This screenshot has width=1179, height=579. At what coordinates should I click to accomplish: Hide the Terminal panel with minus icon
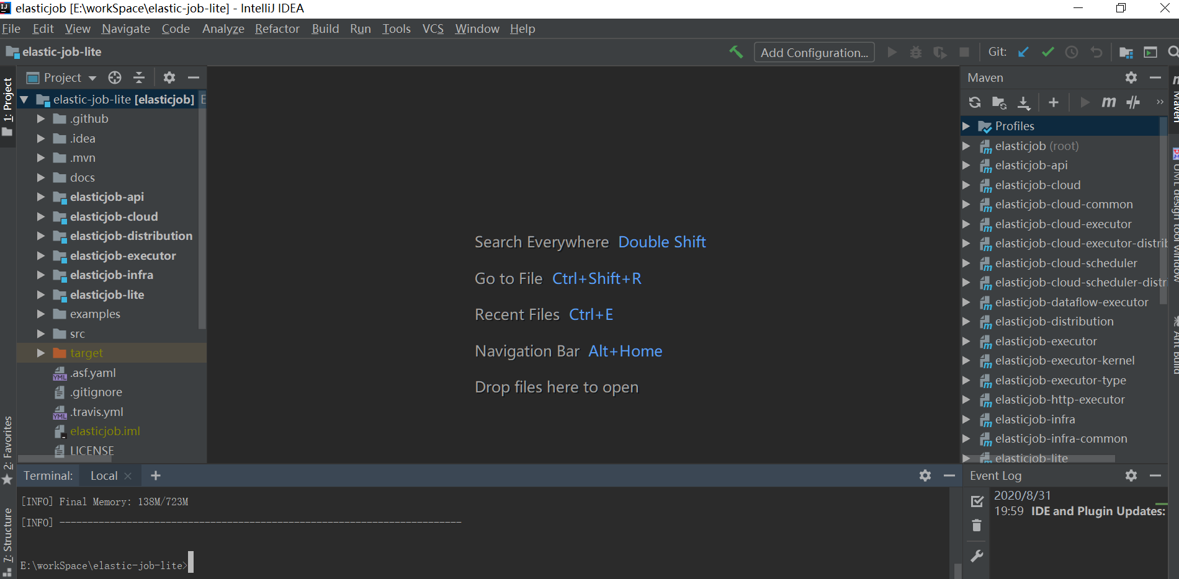tap(949, 475)
